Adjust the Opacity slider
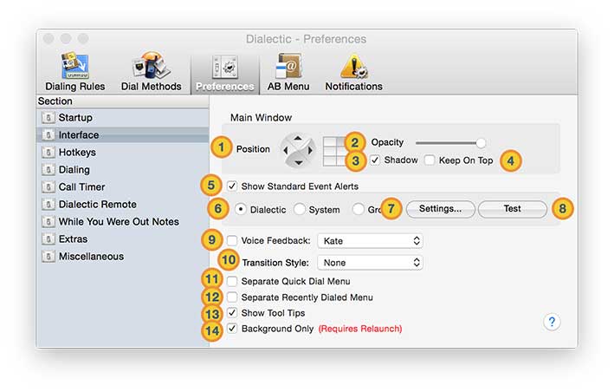The height and width of the screenshot is (392, 614). point(450,143)
